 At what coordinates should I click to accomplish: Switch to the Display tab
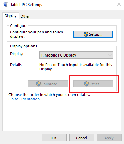tap(11, 16)
